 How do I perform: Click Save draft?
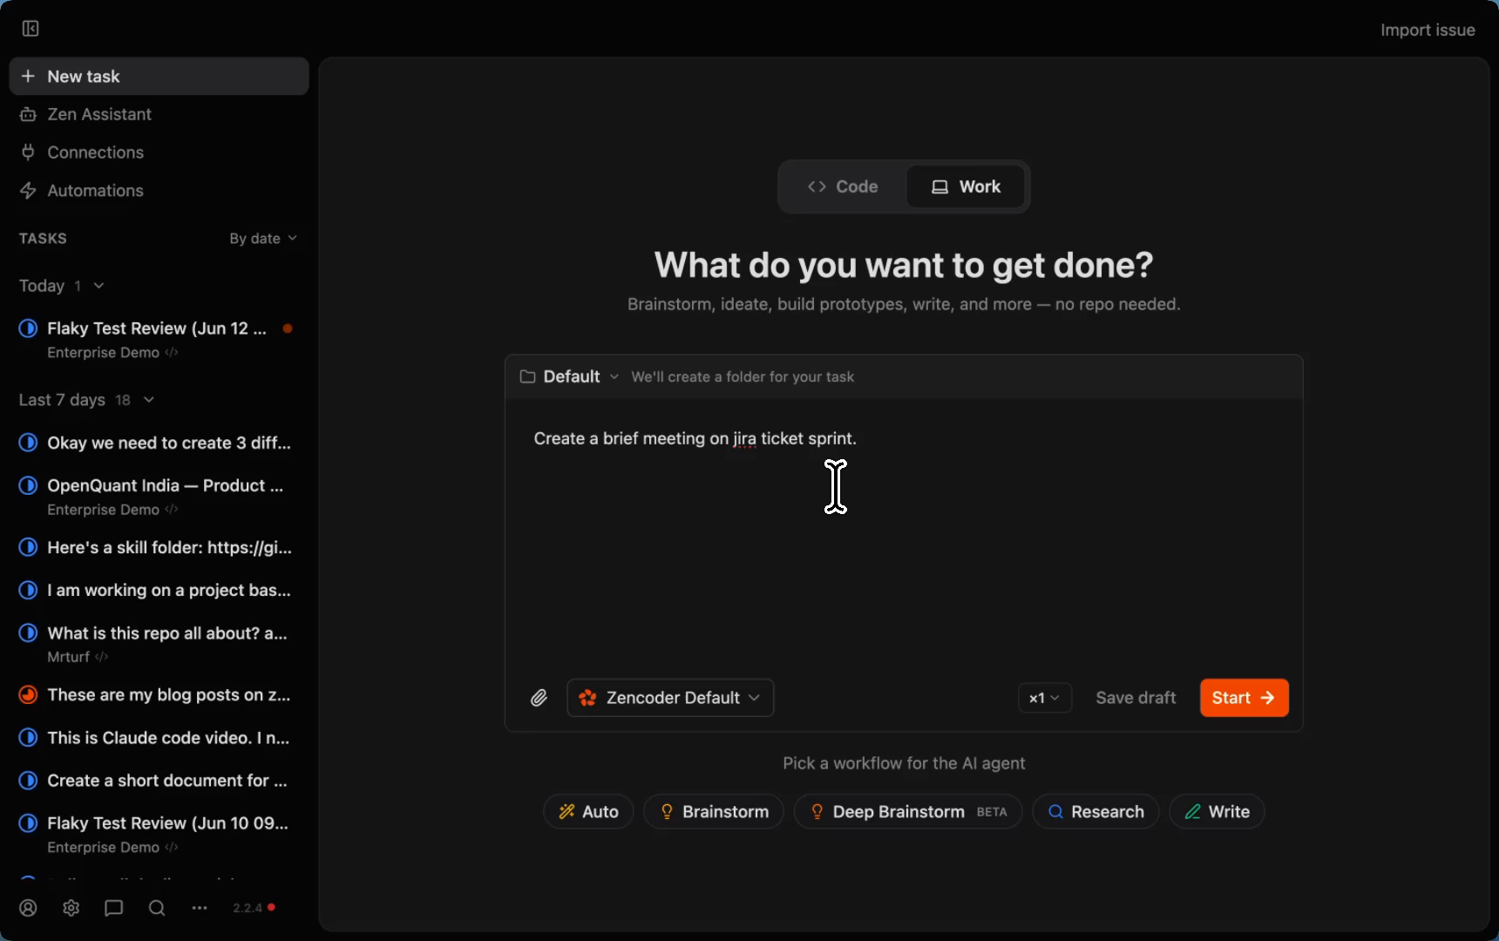pyautogui.click(x=1136, y=698)
